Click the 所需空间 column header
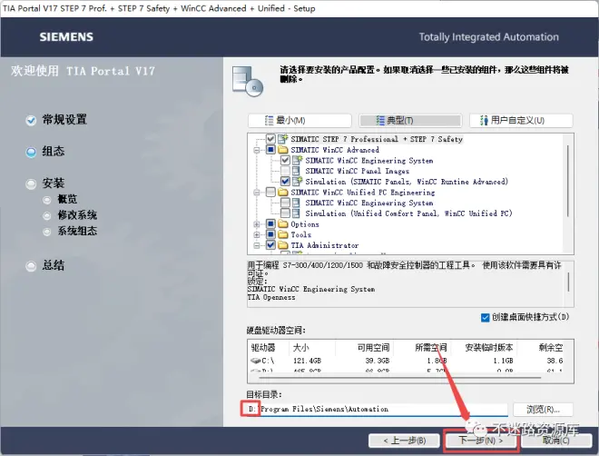Viewport: 599px width, 456px height. coord(431,347)
